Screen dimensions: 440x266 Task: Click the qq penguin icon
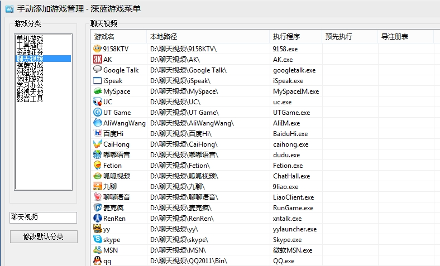[x=97, y=260]
